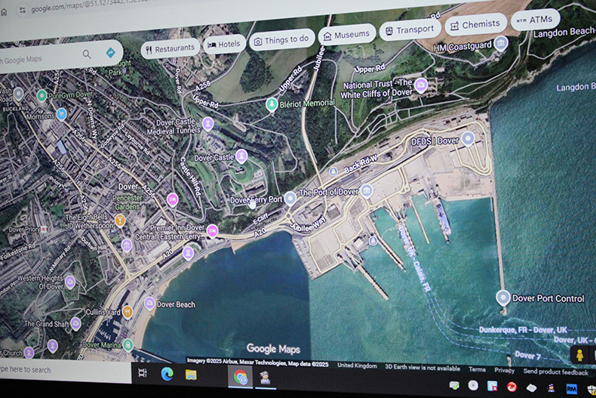Click the DFDS Dover location marker
596x398 pixels.
(468, 138)
